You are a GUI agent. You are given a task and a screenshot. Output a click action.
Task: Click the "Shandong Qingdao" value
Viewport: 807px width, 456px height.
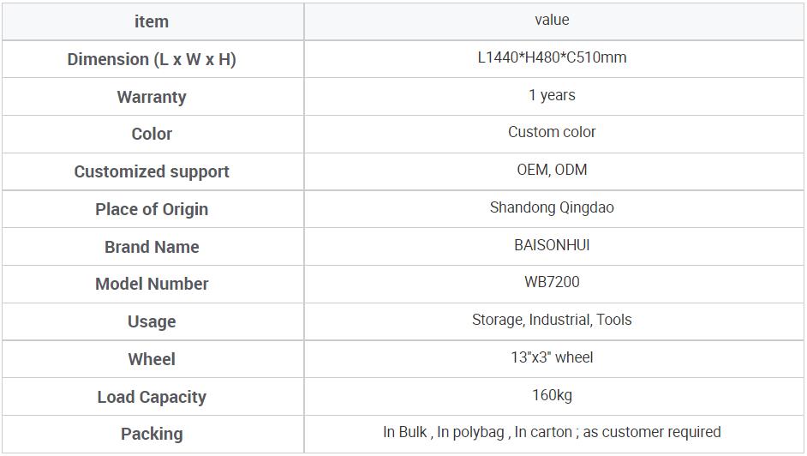(x=552, y=207)
